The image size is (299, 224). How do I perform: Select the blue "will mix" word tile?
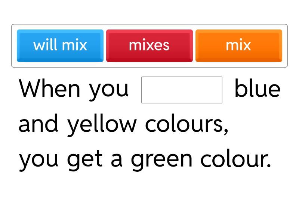point(60,46)
